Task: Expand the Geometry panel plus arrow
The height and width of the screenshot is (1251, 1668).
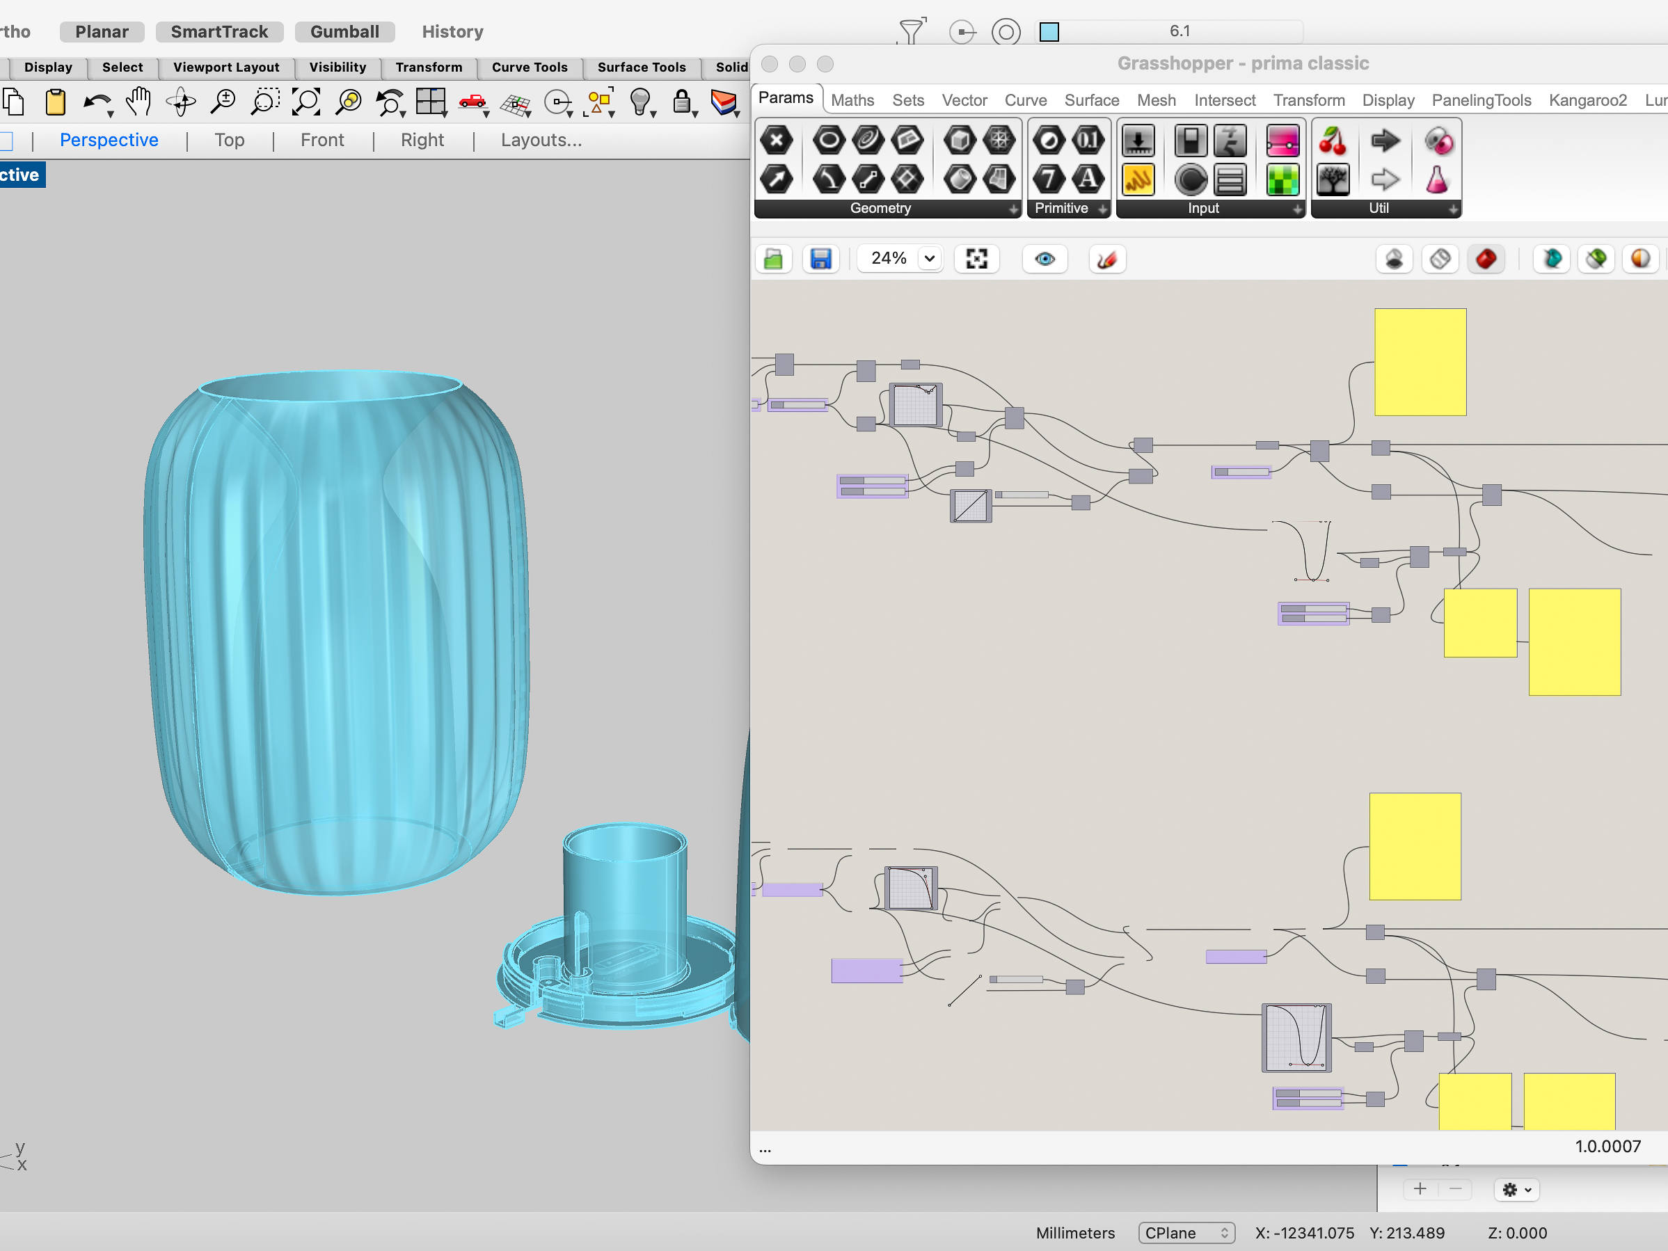Action: tap(1013, 209)
